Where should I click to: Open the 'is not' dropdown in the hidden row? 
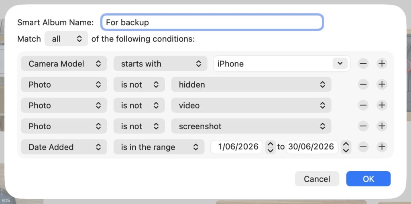[139, 84]
